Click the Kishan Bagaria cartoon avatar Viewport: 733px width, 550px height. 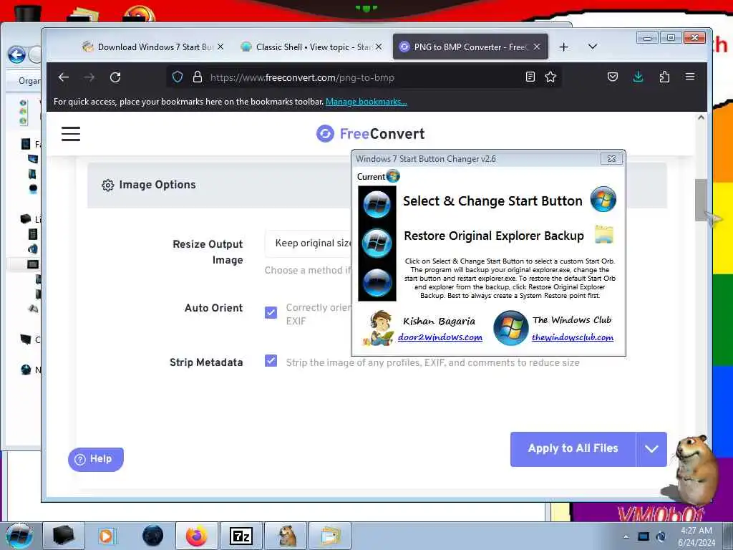click(378, 328)
